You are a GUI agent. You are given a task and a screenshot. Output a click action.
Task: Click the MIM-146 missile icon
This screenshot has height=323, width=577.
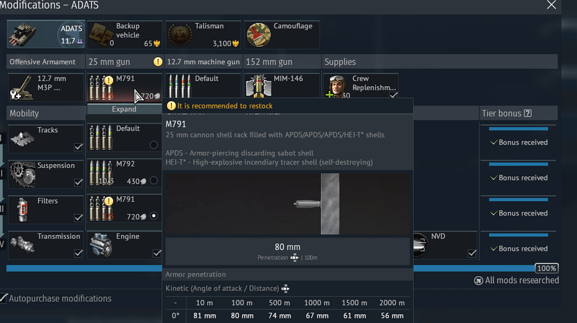(258, 88)
